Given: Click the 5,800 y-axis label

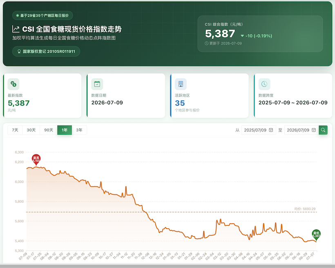Looking at the screenshot, I should (x=19, y=201).
